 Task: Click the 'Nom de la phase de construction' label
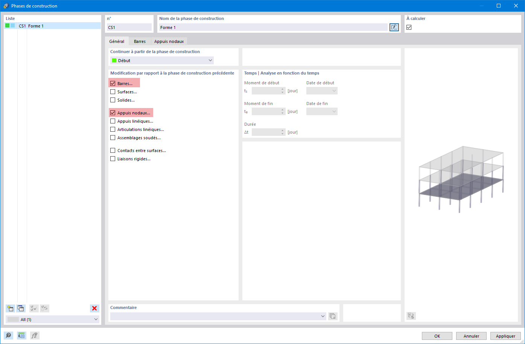(192, 18)
